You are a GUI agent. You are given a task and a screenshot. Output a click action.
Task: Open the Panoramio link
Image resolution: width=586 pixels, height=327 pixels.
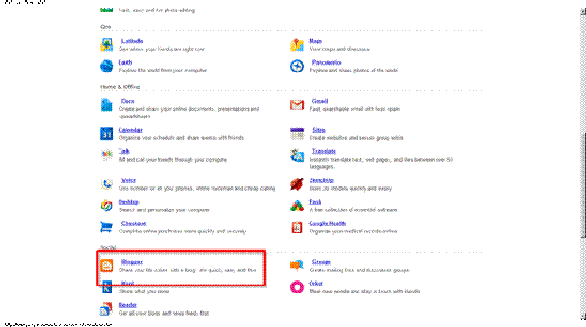coord(327,63)
